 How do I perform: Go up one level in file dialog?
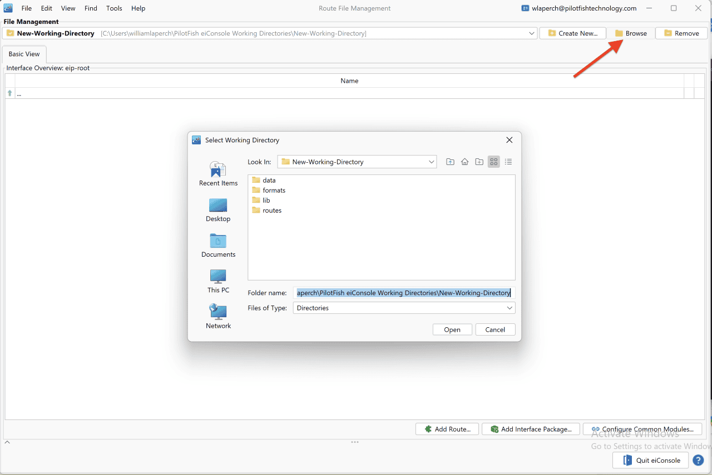pyautogui.click(x=450, y=162)
